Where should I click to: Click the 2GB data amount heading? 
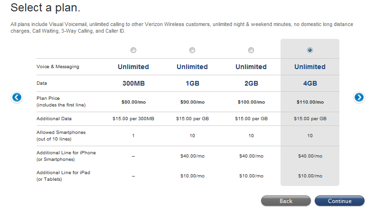point(251,83)
